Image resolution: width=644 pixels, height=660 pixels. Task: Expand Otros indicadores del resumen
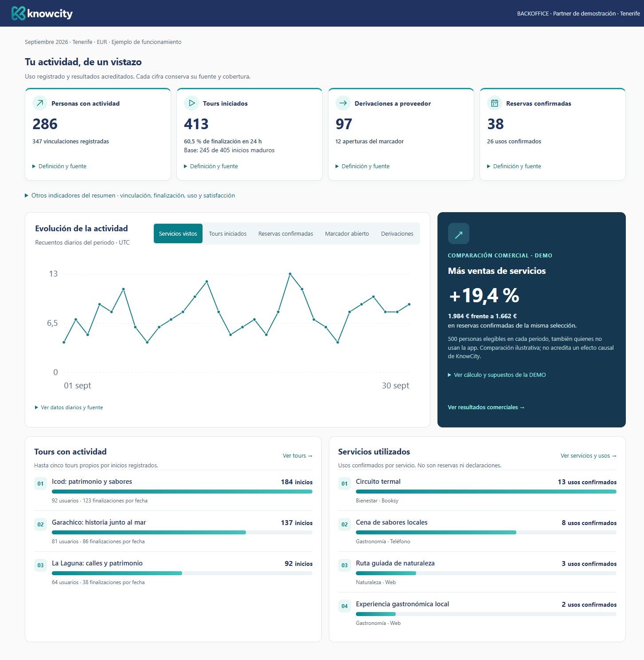130,195
